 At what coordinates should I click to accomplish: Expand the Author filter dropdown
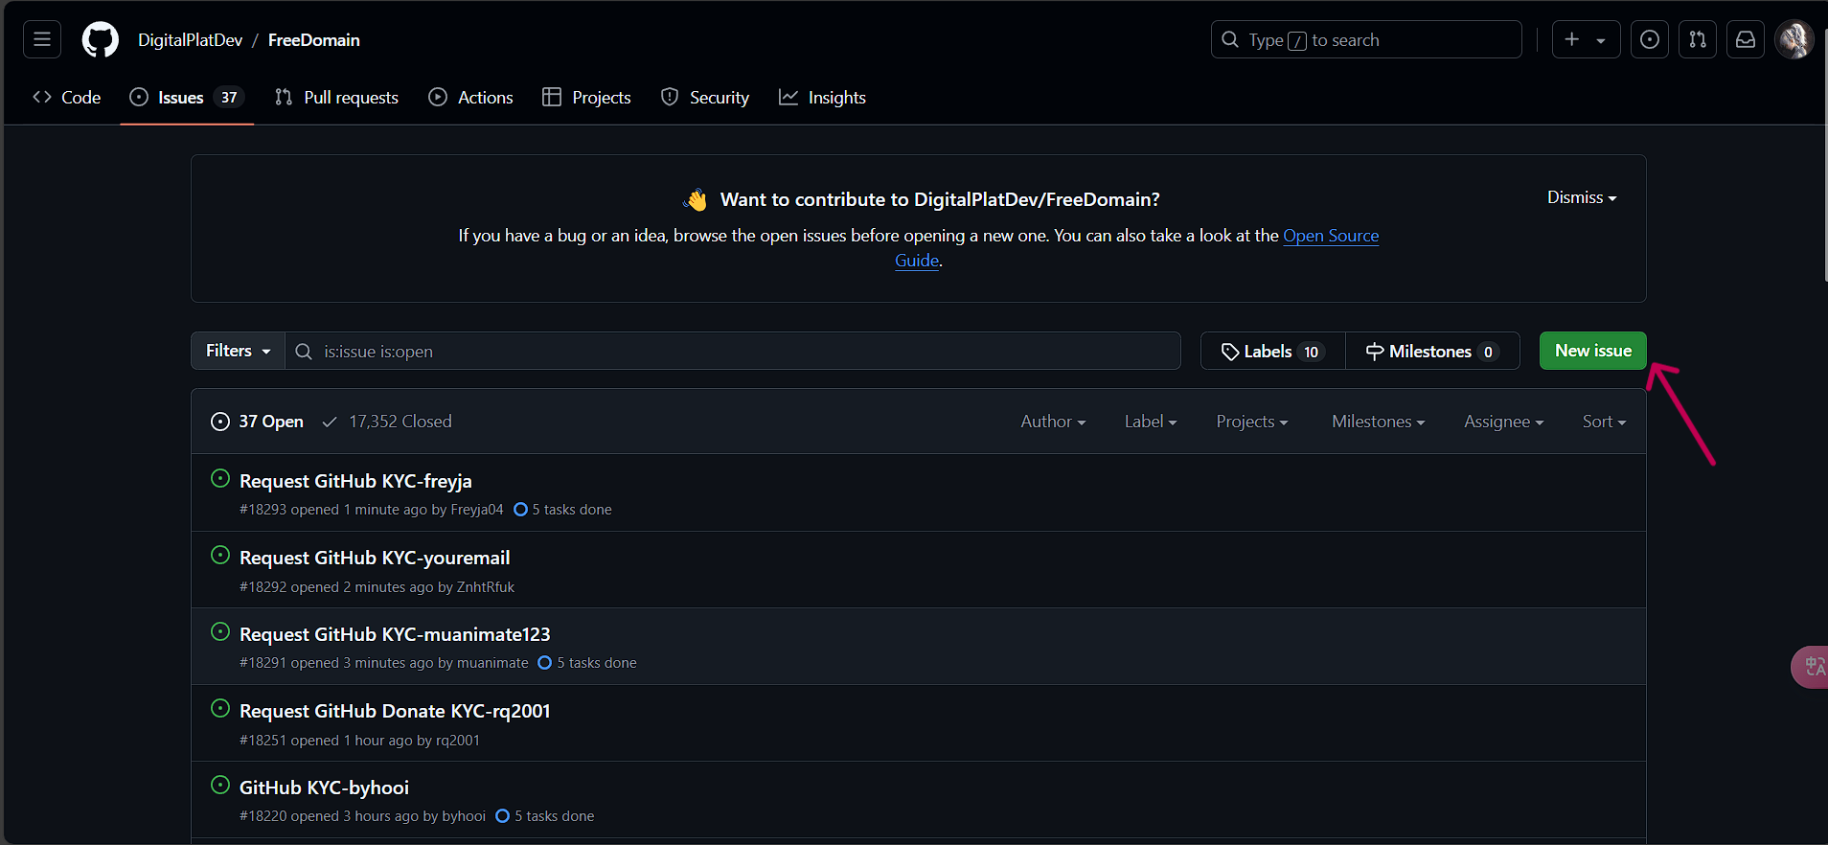pos(1053,422)
